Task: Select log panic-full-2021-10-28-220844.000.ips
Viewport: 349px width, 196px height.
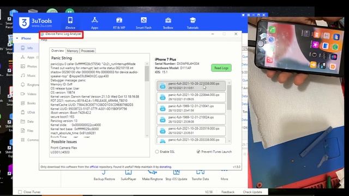Action: coord(191,97)
